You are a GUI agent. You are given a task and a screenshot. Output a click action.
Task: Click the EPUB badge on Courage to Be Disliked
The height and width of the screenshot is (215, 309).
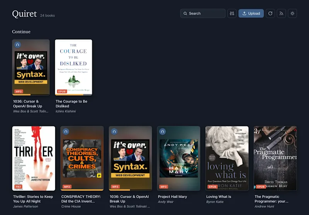coord(62,91)
